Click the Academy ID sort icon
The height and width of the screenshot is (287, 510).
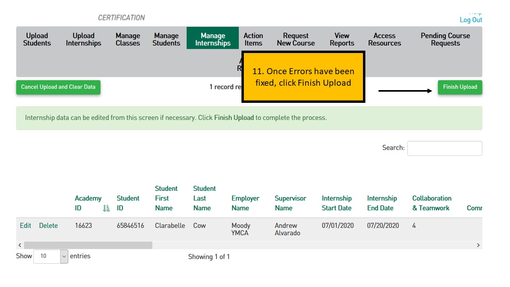pyautogui.click(x=106, y=208)
